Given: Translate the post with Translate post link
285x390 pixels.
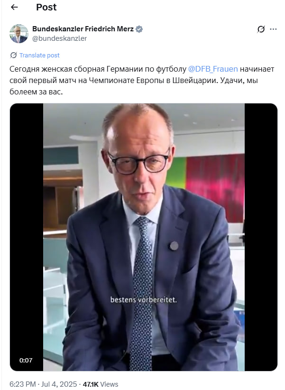Looking at the screenshot, I should [x=39, y=55].
